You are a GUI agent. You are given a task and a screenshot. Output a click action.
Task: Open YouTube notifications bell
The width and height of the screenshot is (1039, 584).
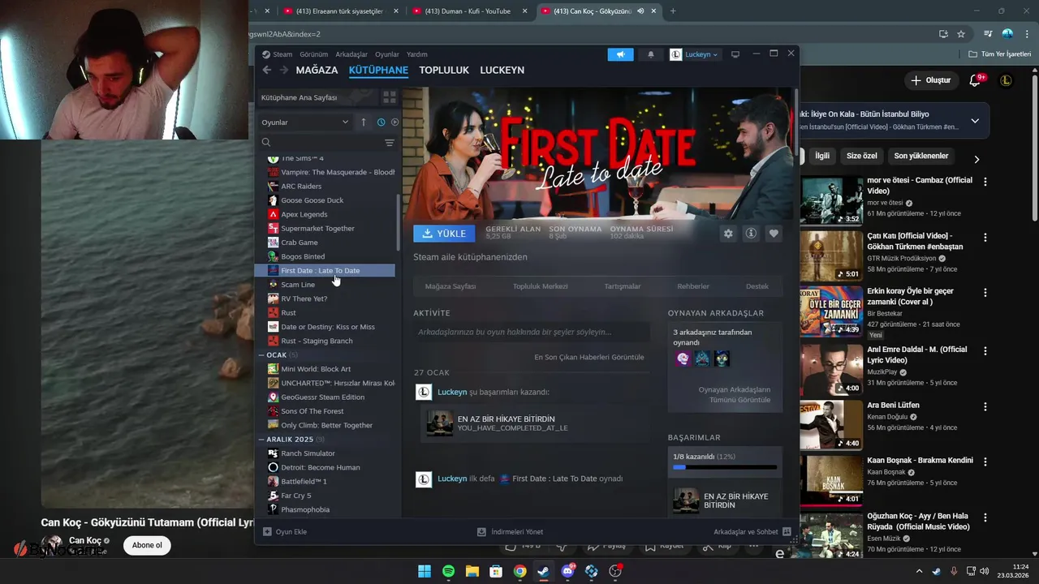[x=976, y=80]
